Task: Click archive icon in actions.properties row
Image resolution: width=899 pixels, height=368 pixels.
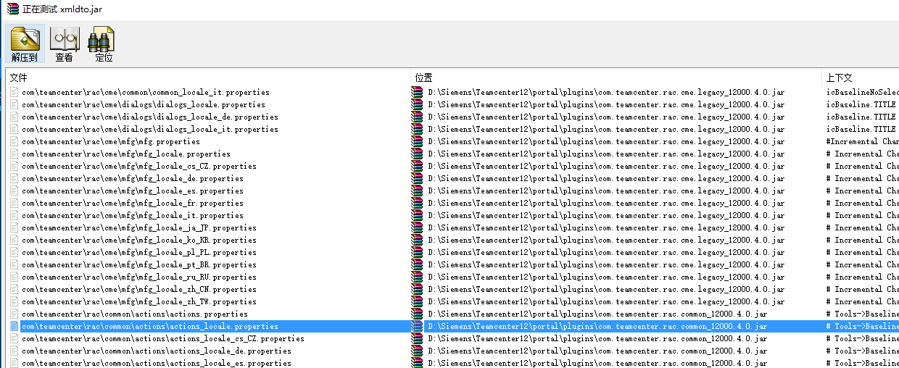Action: point(417,314)
